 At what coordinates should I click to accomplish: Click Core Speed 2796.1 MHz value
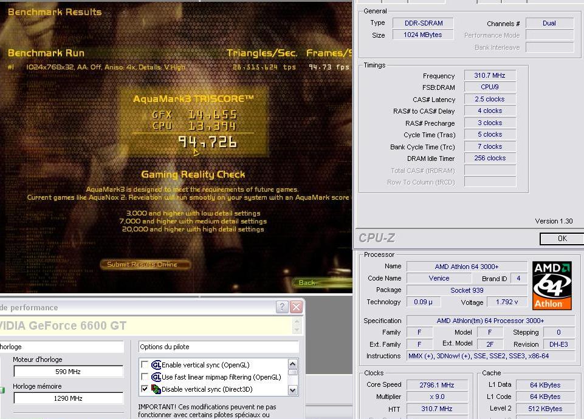pos(437,385)
